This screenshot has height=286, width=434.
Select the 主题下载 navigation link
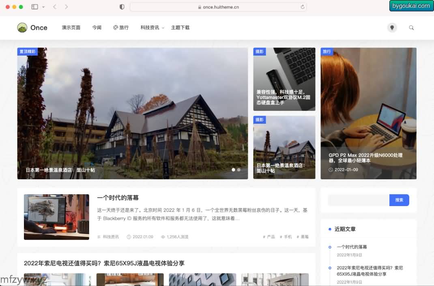point(180,28)
